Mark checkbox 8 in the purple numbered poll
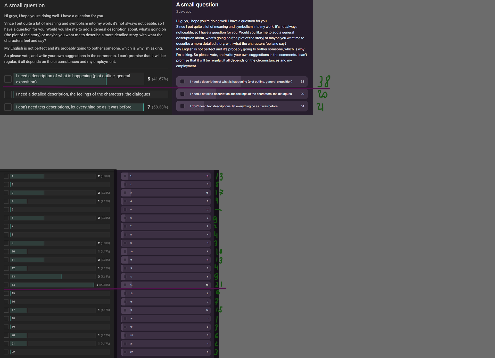 (x=125, y=235)
